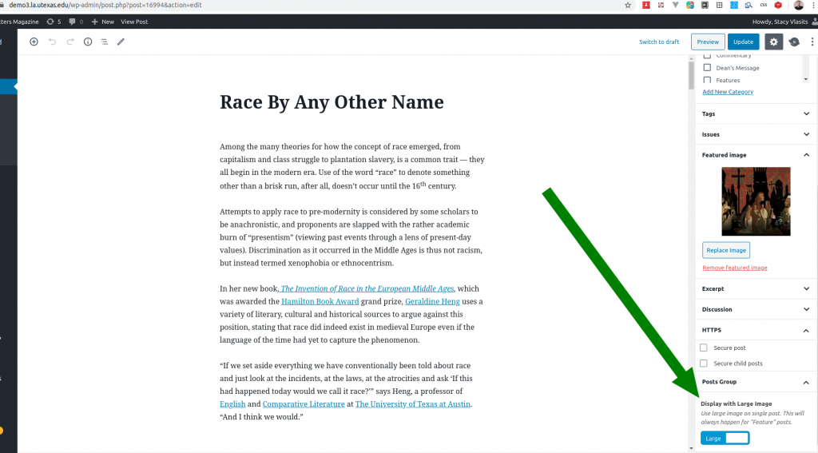Open content structure info icon
Viewport: 818px width, 453px height.
click(x=88, y=42)
